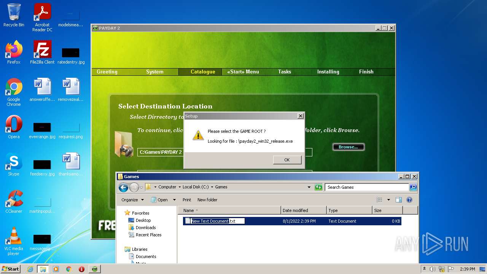Click the Back arrow in Games window
The image size is (487, 274).
(123, 187)
